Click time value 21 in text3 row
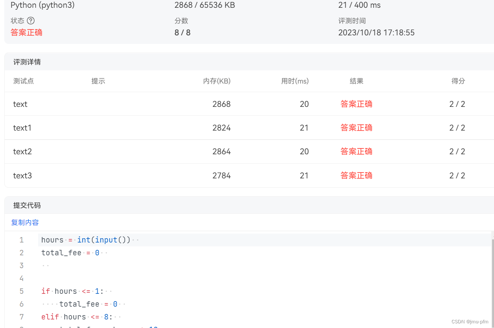This screenshot has width=494, height=328. pyautogui.click(x=304, y=176)
